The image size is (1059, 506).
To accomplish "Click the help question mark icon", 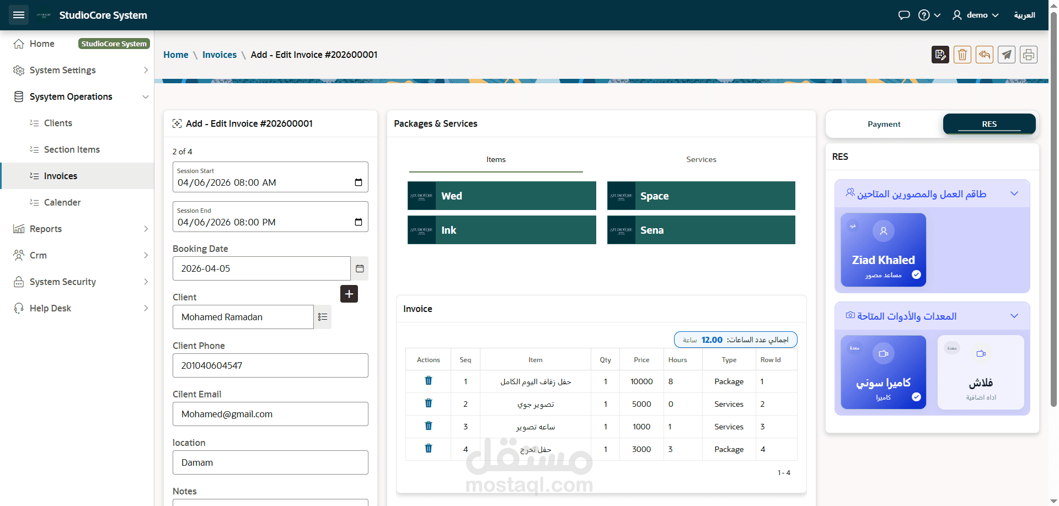I will (x=924, y=15).
